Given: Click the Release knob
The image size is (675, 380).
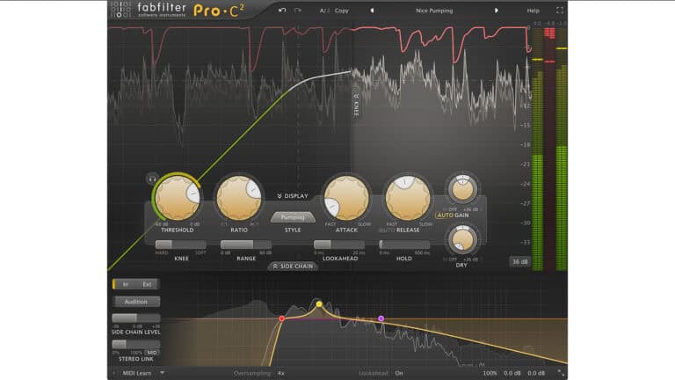Looking at the screenshot, I should (408, 199).
